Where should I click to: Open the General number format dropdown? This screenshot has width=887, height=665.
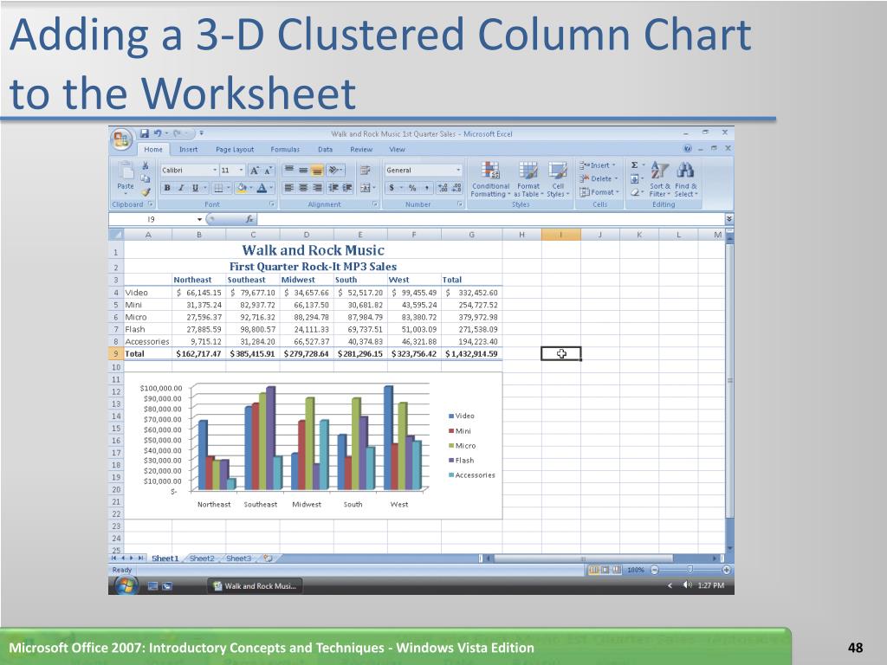458,171
